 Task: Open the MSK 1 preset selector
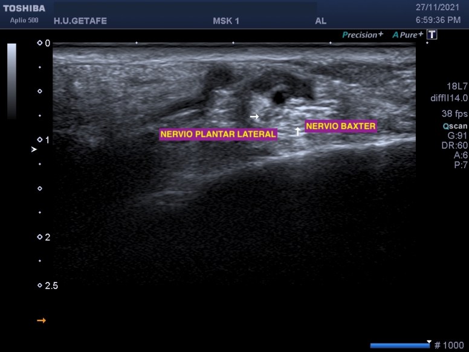[226, 21]
